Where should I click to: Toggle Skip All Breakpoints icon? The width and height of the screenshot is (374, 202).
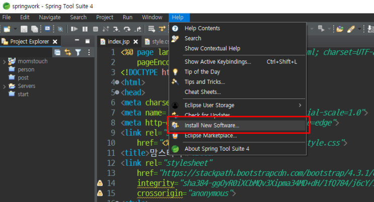[x=60, y=29]
